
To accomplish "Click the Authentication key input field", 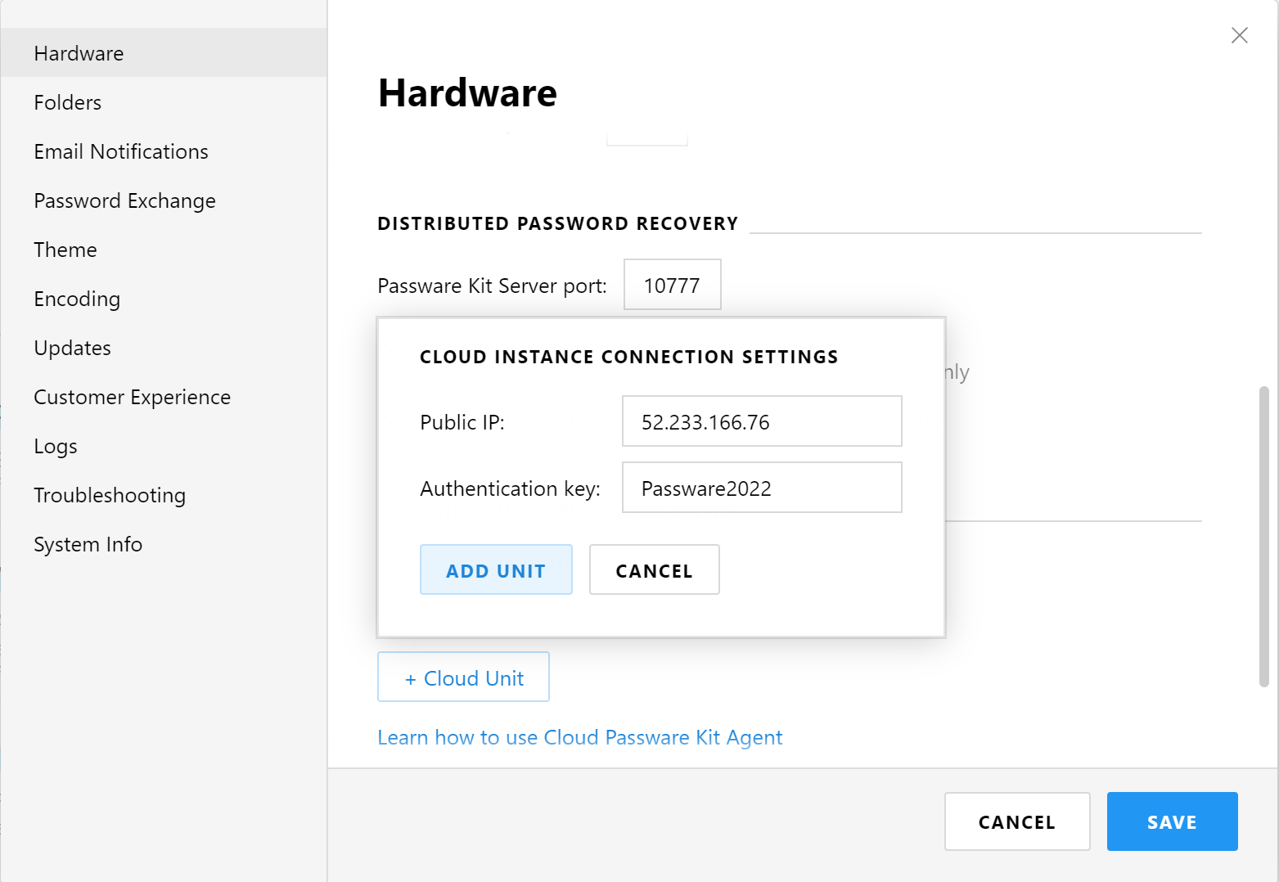I will tap(762, 488).
